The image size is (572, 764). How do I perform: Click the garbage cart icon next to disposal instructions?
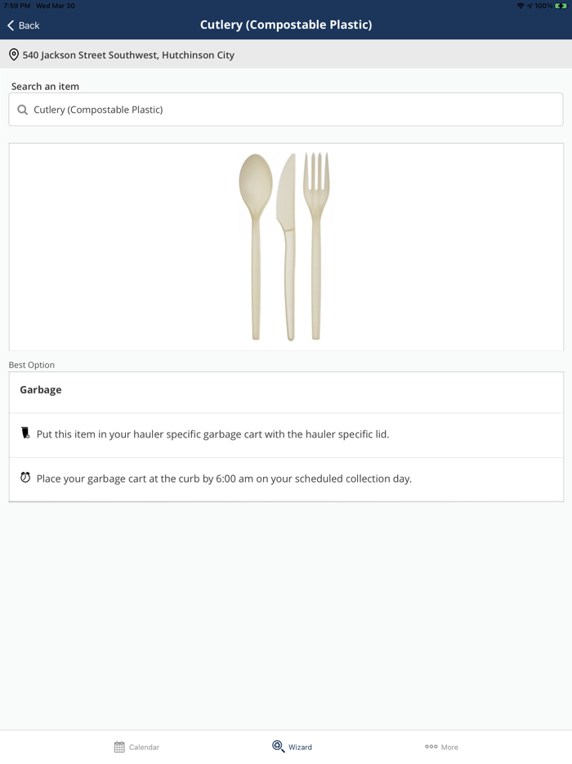[25, 432]
